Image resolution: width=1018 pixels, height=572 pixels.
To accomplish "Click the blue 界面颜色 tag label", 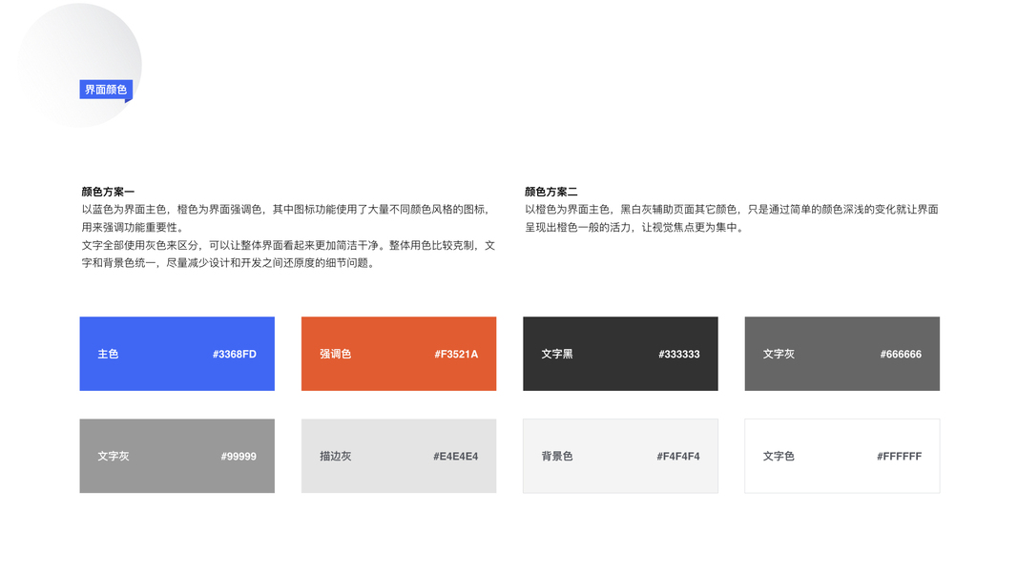I will pos(106,90).
